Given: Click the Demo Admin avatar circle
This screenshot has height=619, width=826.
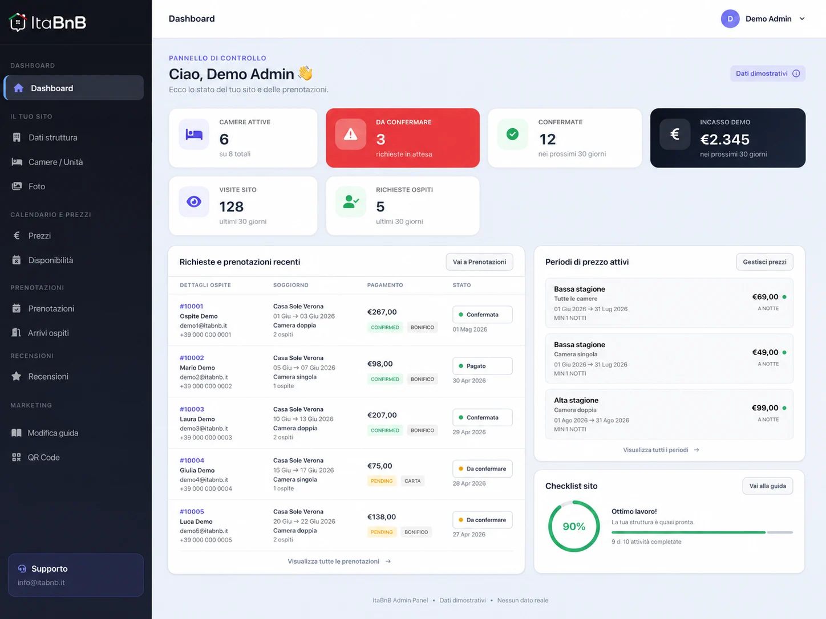Looking at the screenshot, I should (x=730, y=19).
